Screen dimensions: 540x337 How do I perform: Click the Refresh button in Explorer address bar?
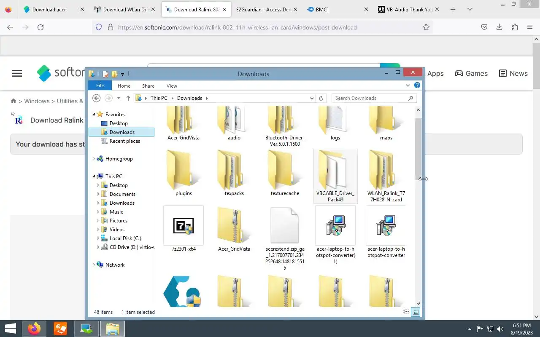click(321, 98)
